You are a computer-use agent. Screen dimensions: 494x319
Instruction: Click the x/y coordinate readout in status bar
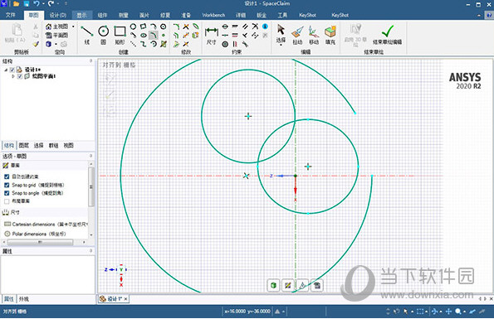click(x=247, y=312)
